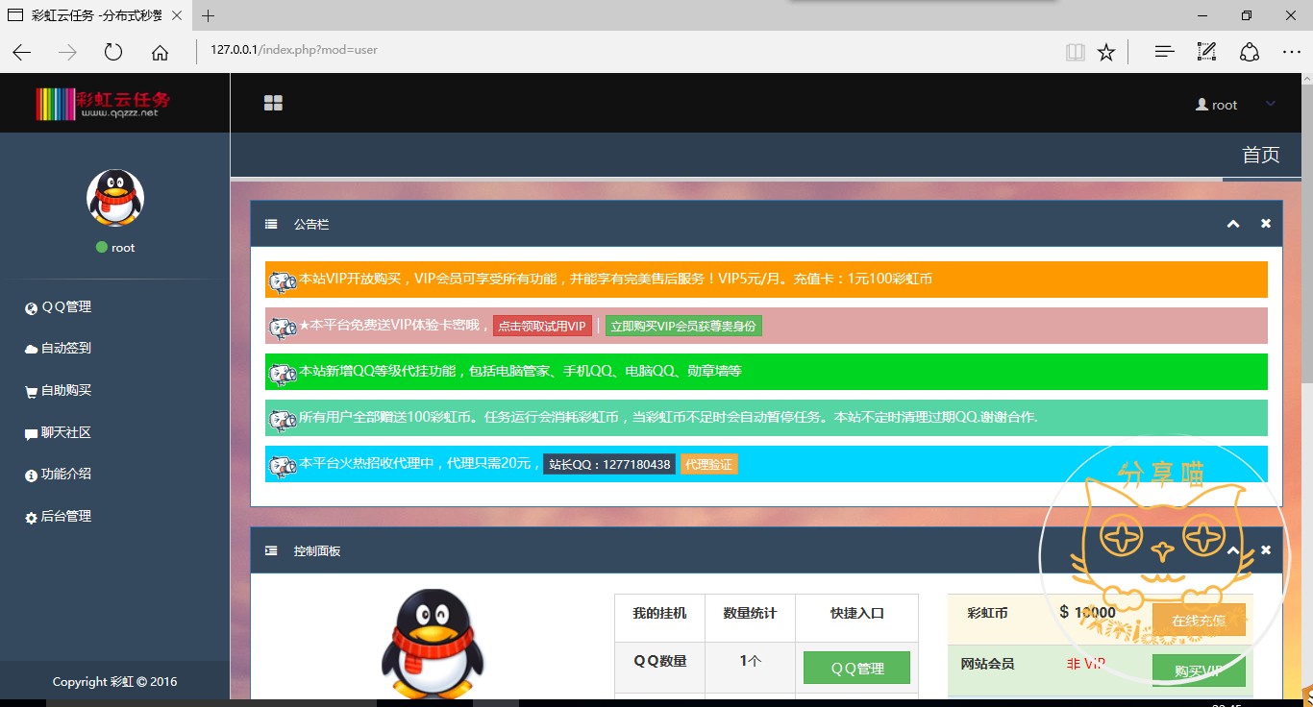Click the share icon in browser toolbar
The image size is (1313, 707).
pyautogui.click(x=1250, y=52)
